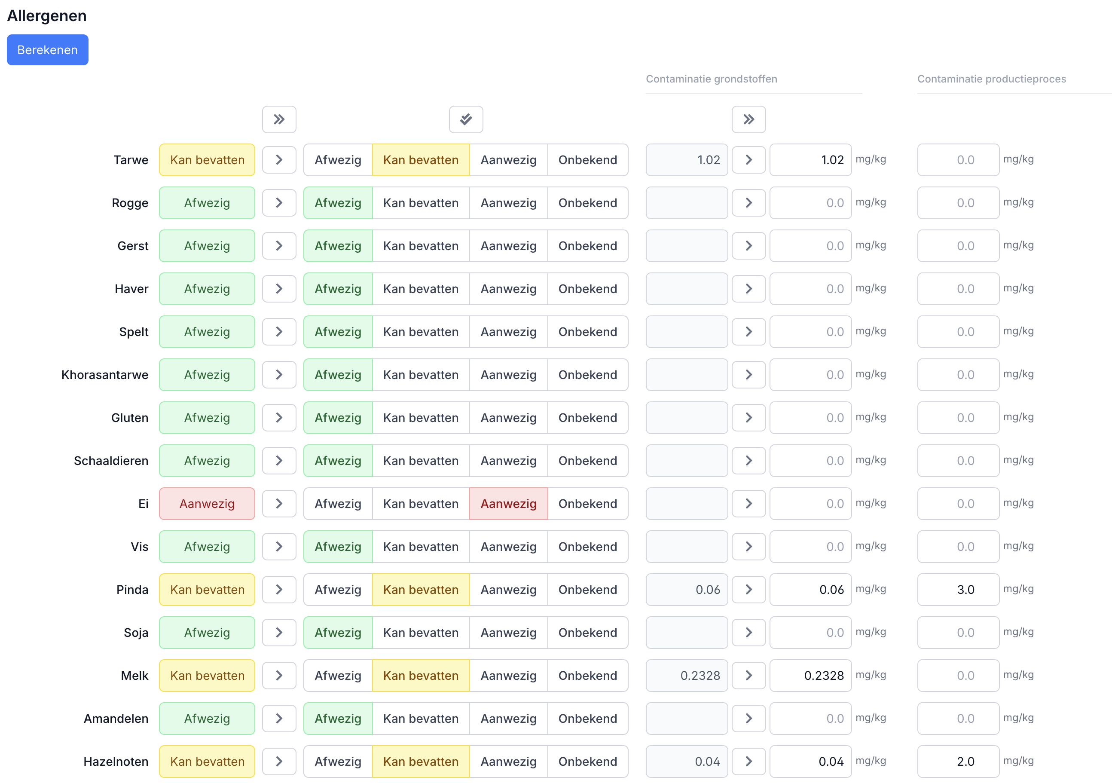Click the Pinda contamination chevron that copies 0.06
This screenshot has width=1112, height=783.
point(748,590)
